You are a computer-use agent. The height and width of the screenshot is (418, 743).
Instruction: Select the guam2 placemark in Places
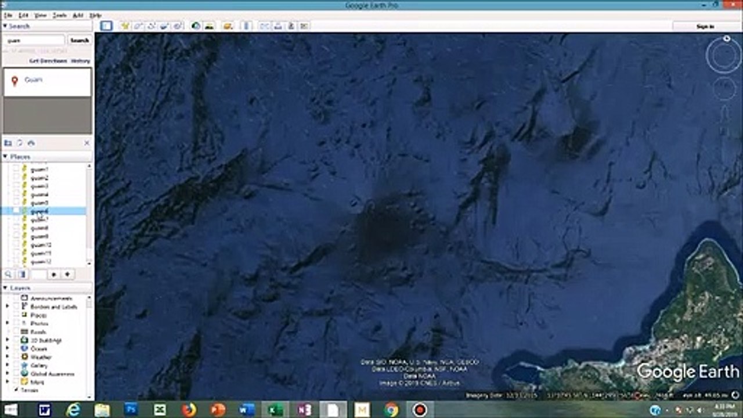point(39,178)
